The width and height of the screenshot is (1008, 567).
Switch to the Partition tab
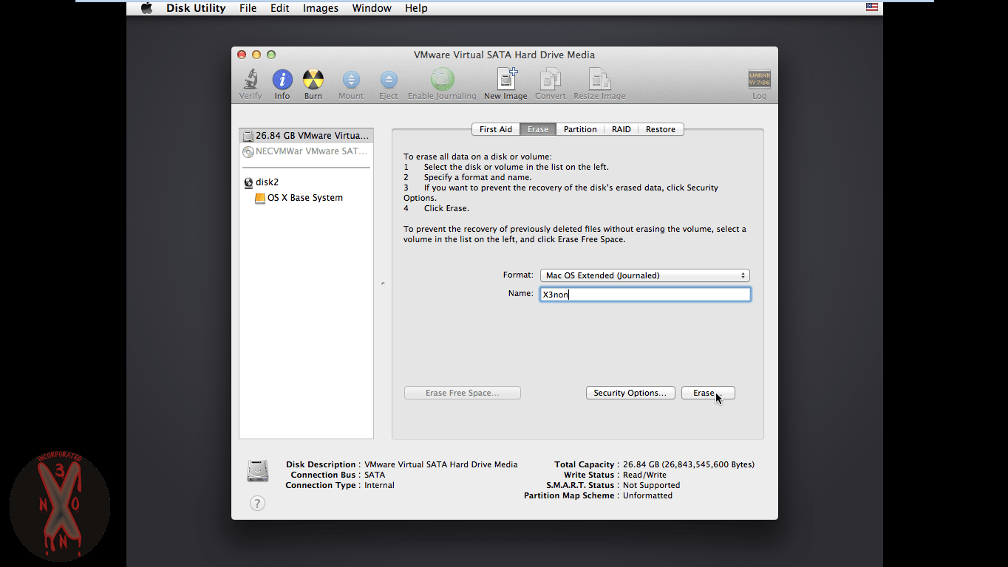tap(580, 129)
